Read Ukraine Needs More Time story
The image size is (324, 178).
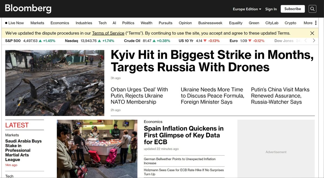click(212, 96)
